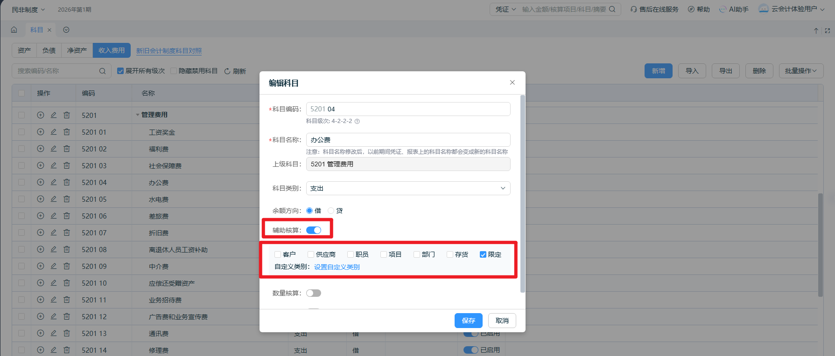
Task: Enable the 数量核算 switch
Action: point(314,293)
